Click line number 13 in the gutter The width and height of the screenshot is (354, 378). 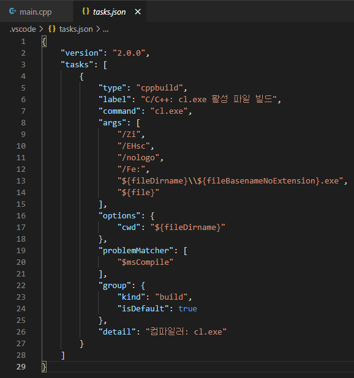tap(21, 181)
